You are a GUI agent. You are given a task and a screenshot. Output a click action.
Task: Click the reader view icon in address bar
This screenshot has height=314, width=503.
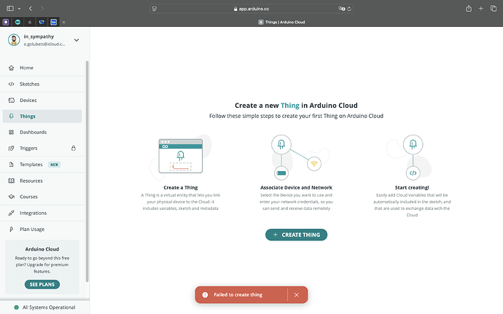[155, 9]
